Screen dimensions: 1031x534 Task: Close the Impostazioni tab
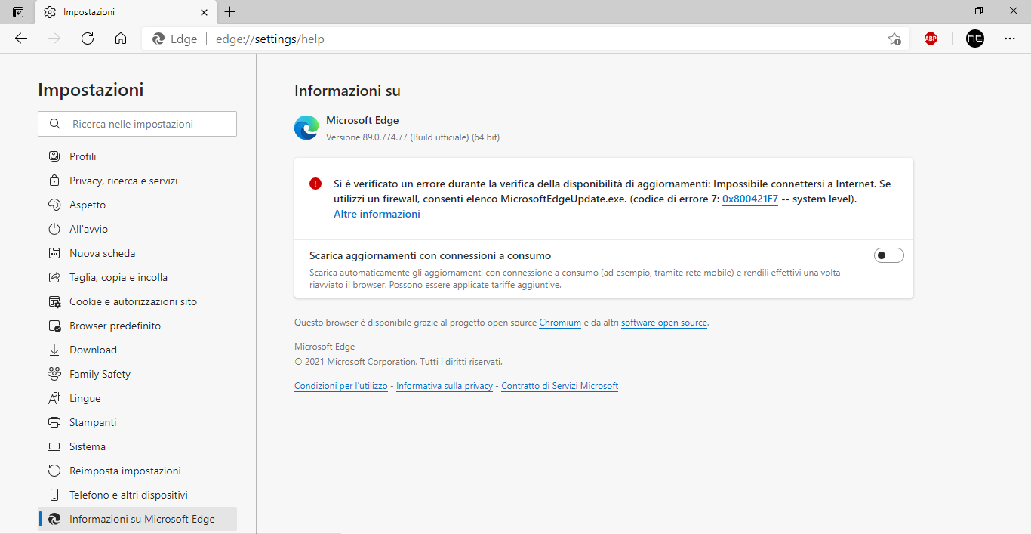click(x=204, y=12)
